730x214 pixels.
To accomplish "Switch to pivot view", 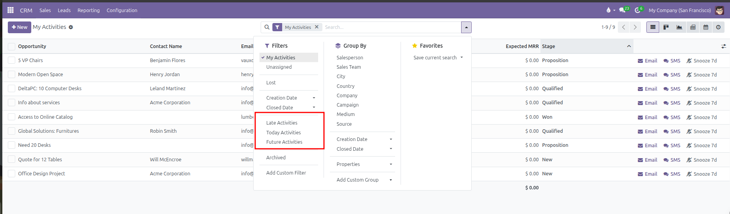I will [x=692, y=27].
